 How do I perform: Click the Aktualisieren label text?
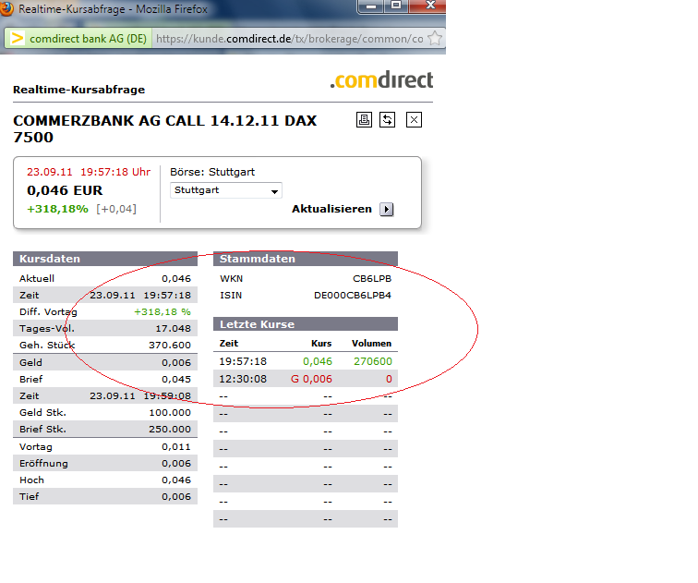tap(331, 209)
